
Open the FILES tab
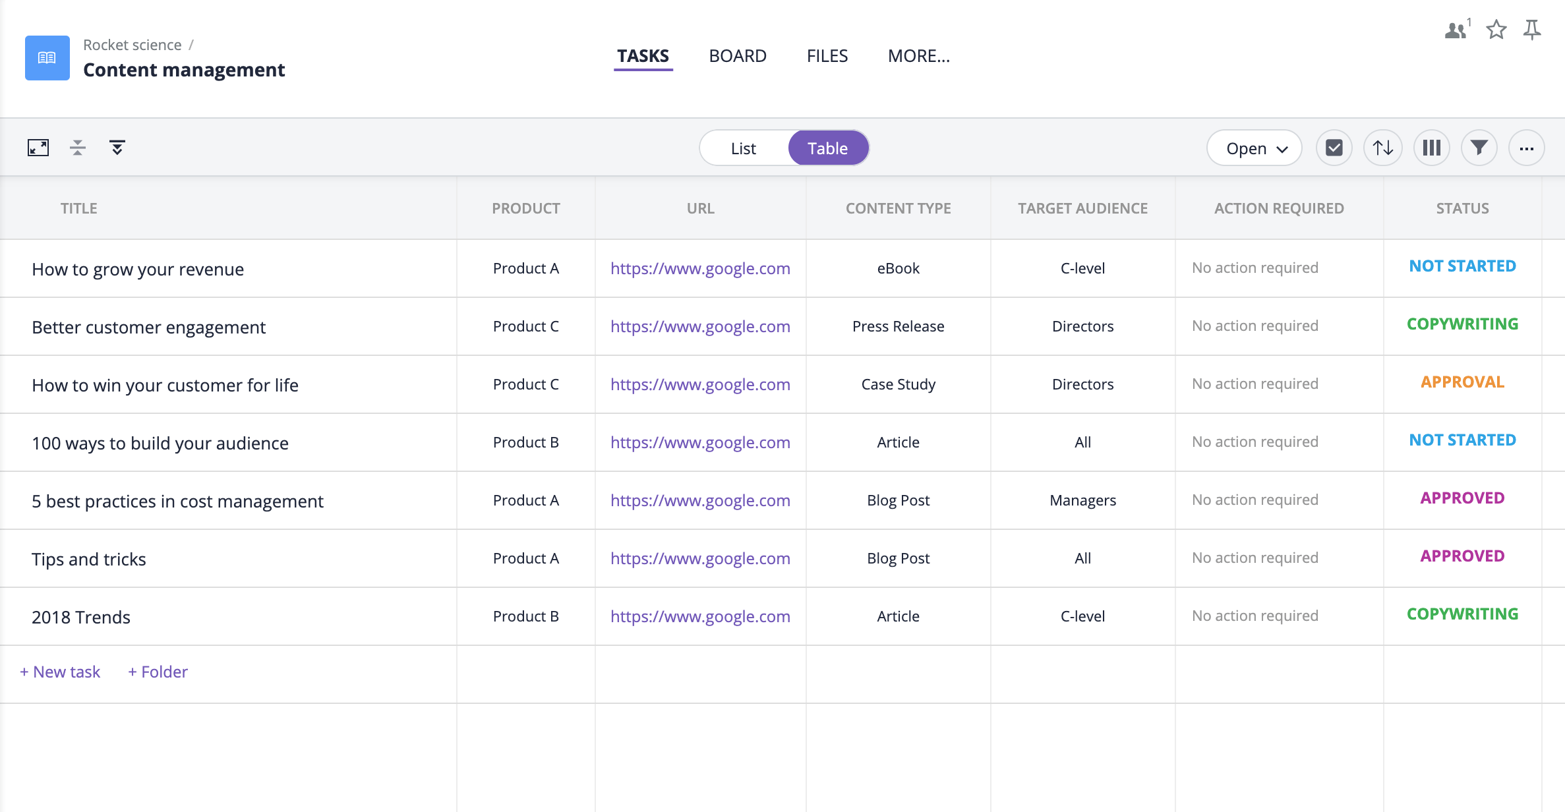pos(827,56)
